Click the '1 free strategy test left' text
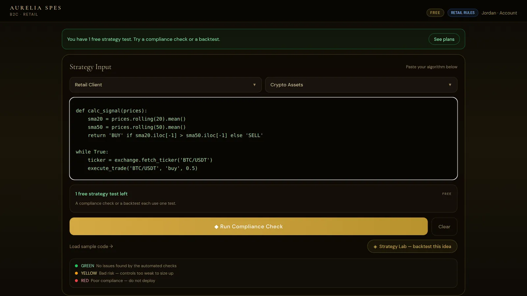 pyautogui.click(x=101, y=194)
